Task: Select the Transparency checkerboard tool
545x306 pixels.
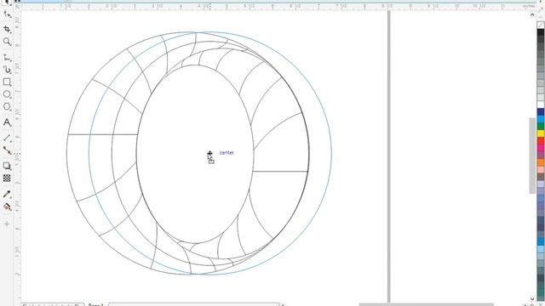Action: (7, 178)
